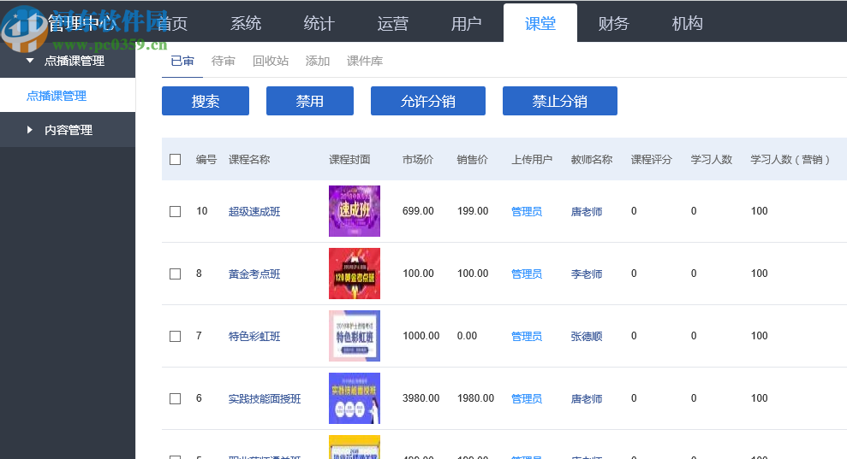The width and height of the screenshot is (847, 459).
Task: Switch to the 待审 sub-tab
Action: click(223, 61)
